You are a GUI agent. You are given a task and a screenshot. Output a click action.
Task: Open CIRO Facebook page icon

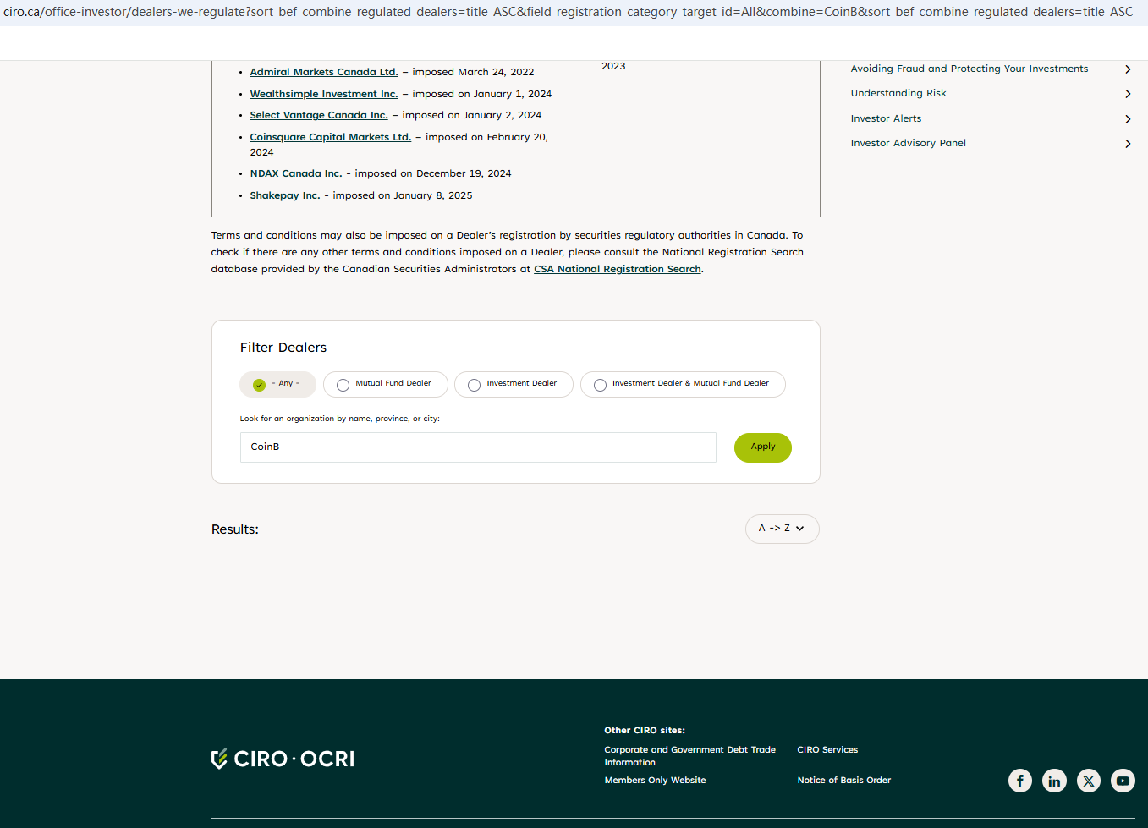point(1020,781)
